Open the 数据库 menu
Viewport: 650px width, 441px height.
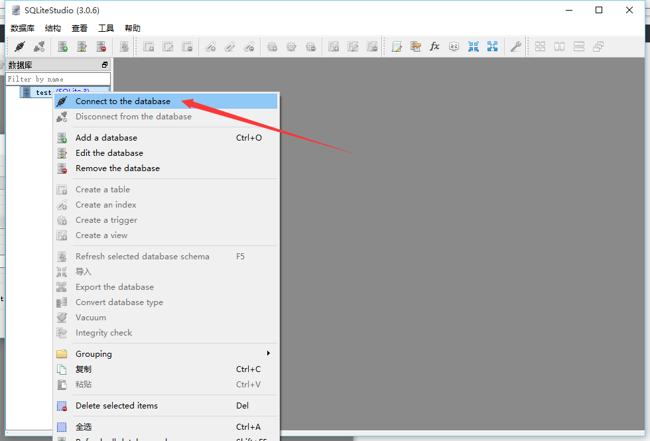[23, 28]
